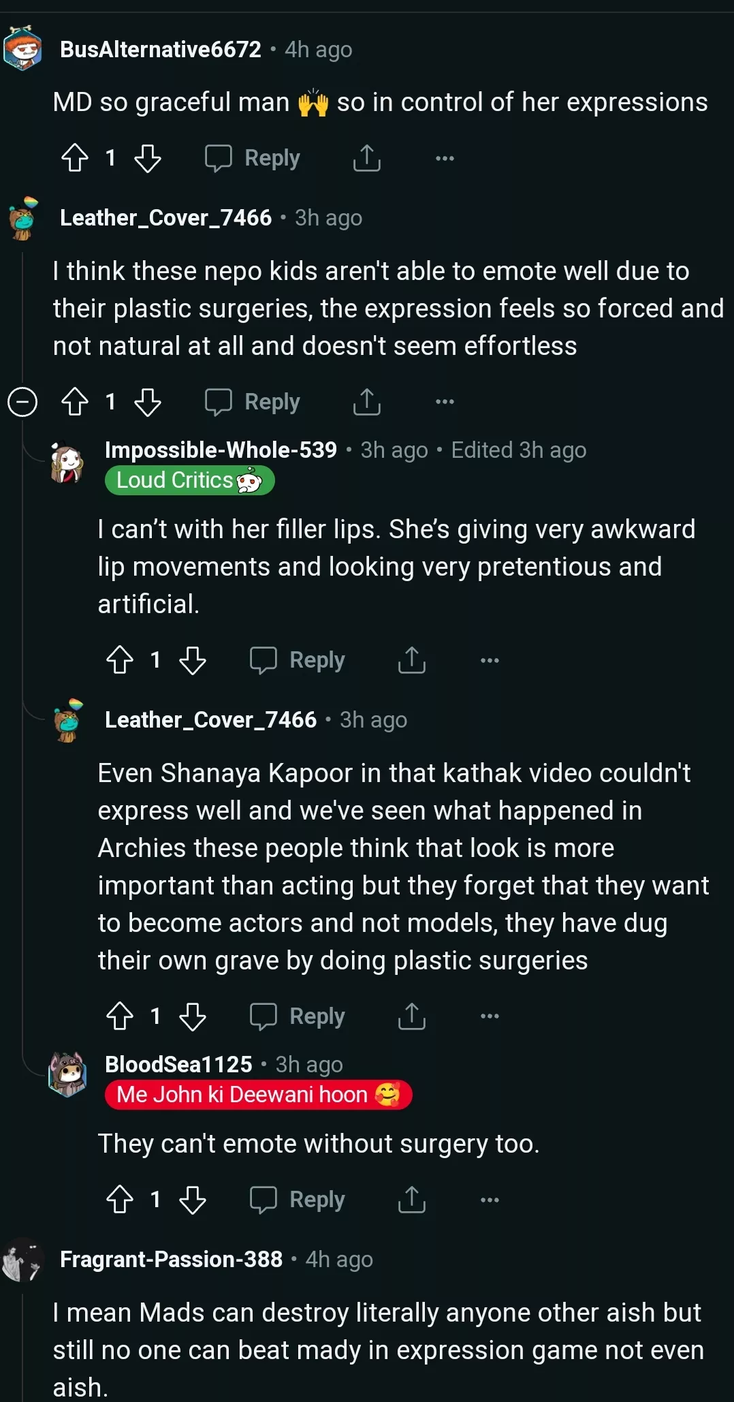Open more options on BusAlternative6672's comment

(x=445, y=158)
